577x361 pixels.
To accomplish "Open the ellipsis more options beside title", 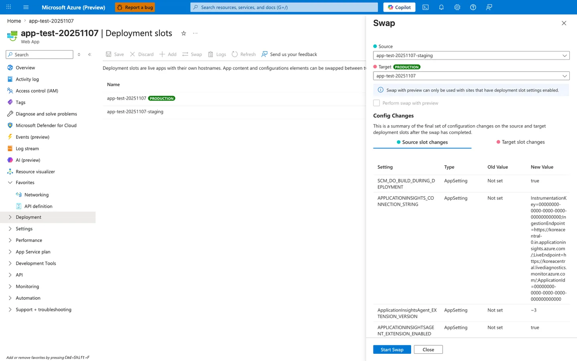I will [195, 33].
